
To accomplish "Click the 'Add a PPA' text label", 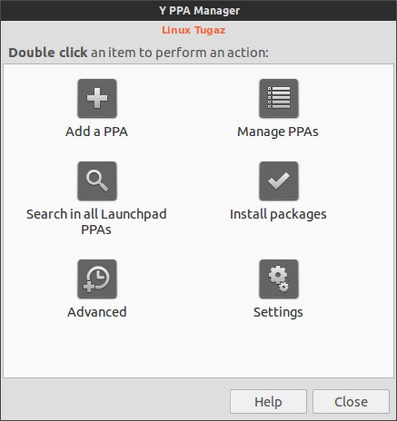I will click(97, 132).
